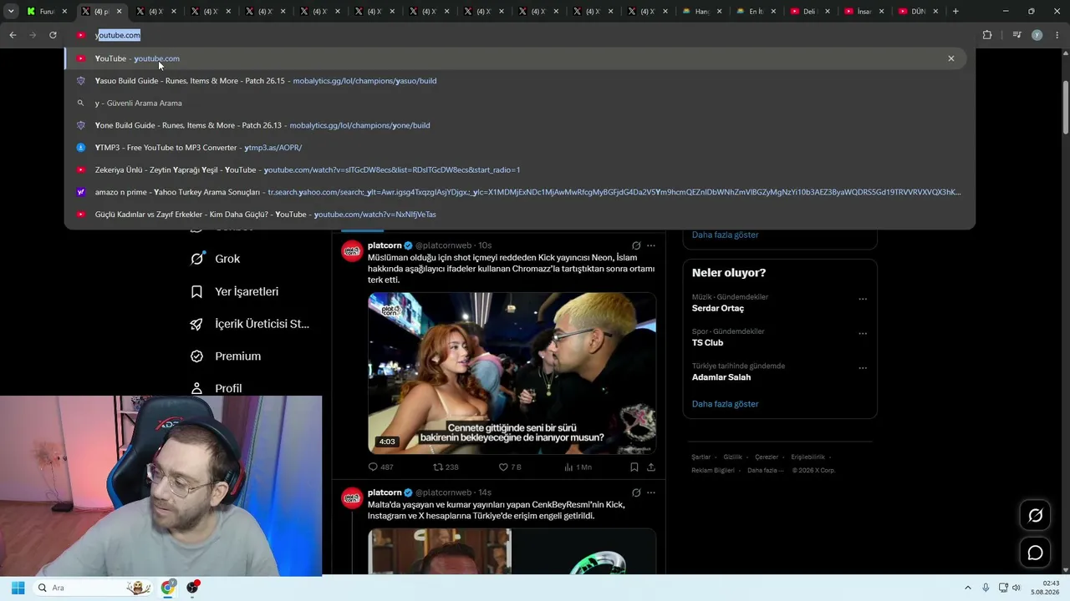This screenshot has height=601, width=1070.
Task: Open Yer İşaretleri bookmarks in sidebar
Action: (x=235, y=291)
